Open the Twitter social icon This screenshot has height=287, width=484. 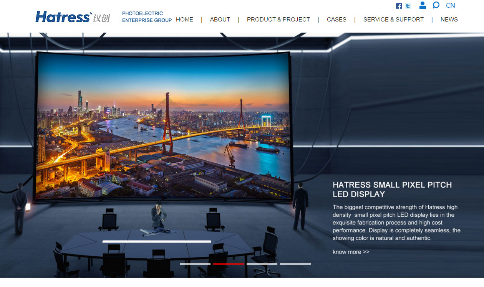pos(408,6)
